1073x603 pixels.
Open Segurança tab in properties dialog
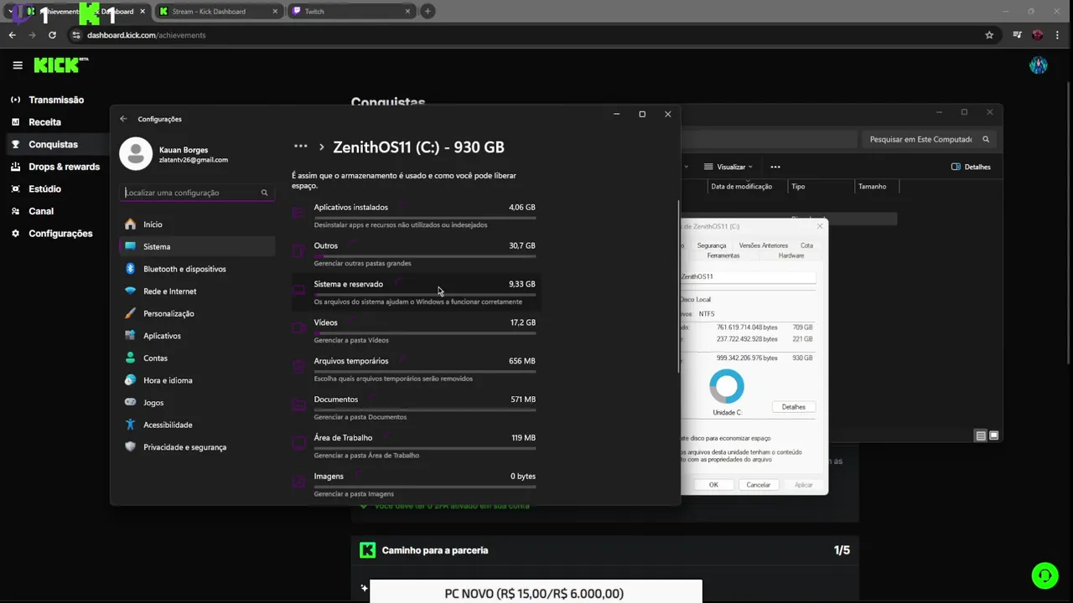pyautogui.click(x=712, y=245)
